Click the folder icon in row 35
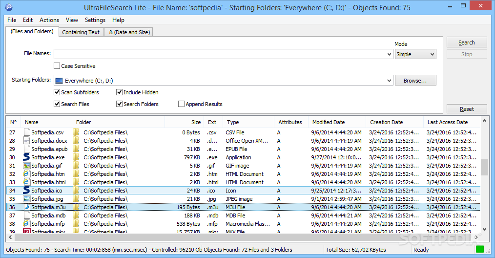Image resolution: width=495 pixels, height=258 pixels. [76, 198]
